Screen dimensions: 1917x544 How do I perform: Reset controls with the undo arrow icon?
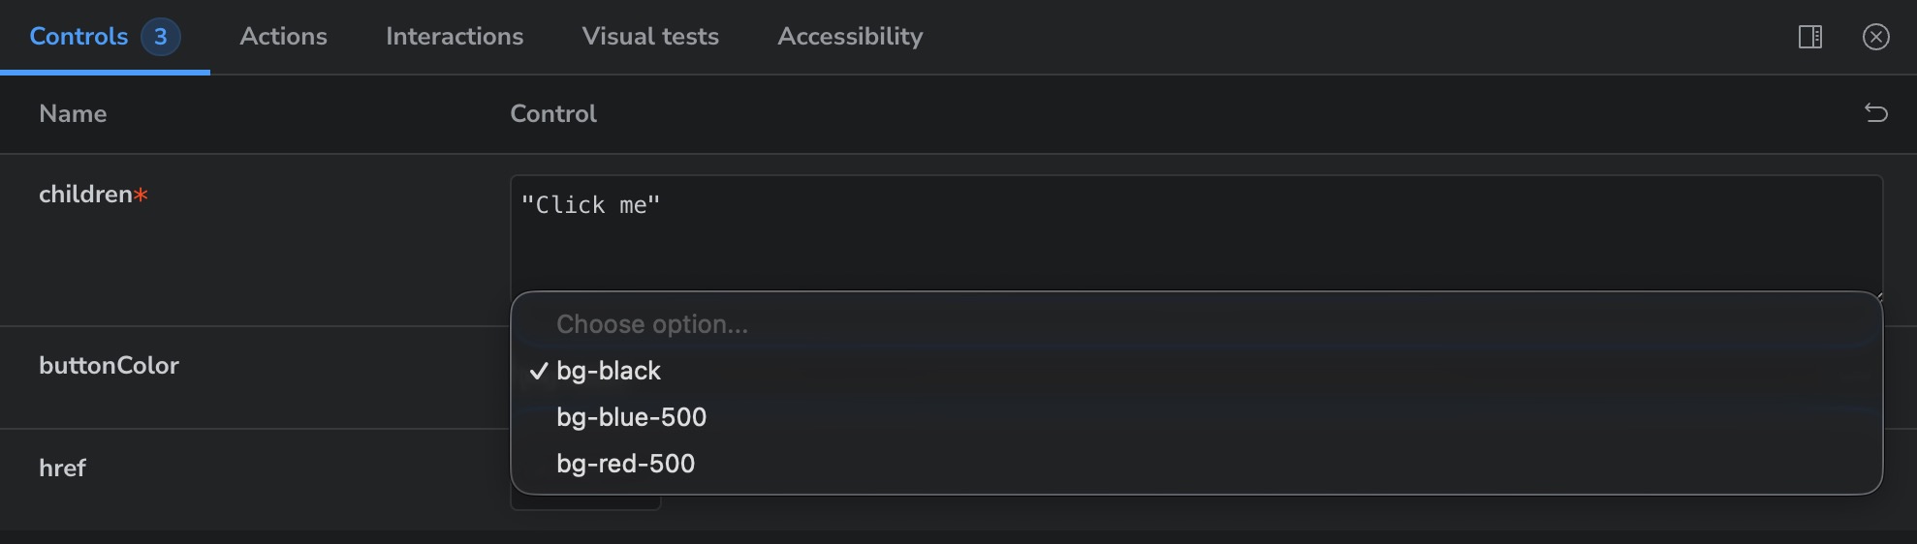pos(1875,113)
